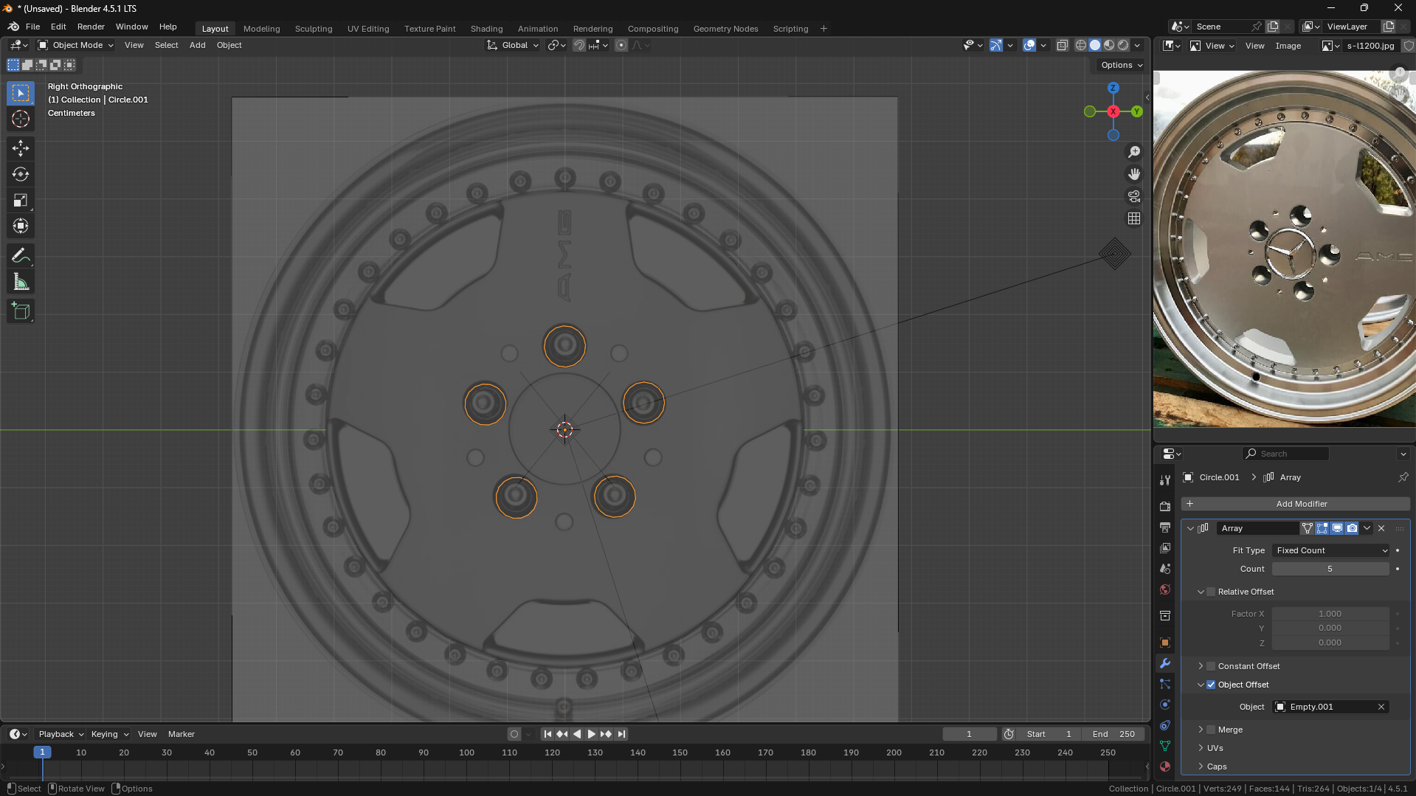The width and height of the screenshot is (1416, 796).
Task: Toggle Array modifier on-cage editing
Action: pos(1308,528)
